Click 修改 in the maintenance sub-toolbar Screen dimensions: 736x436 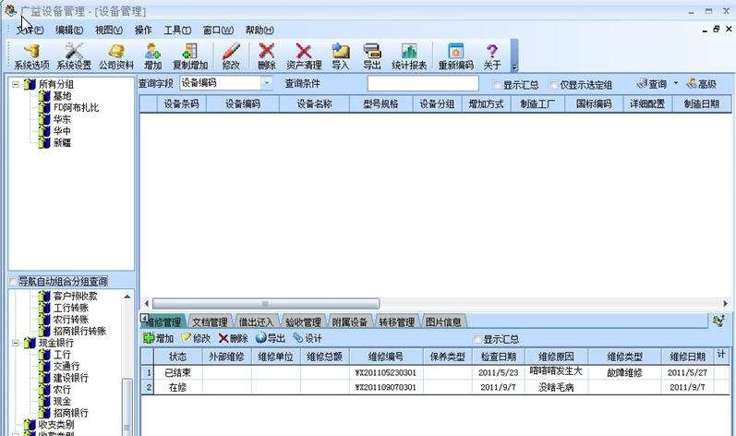tap(196, 338)
